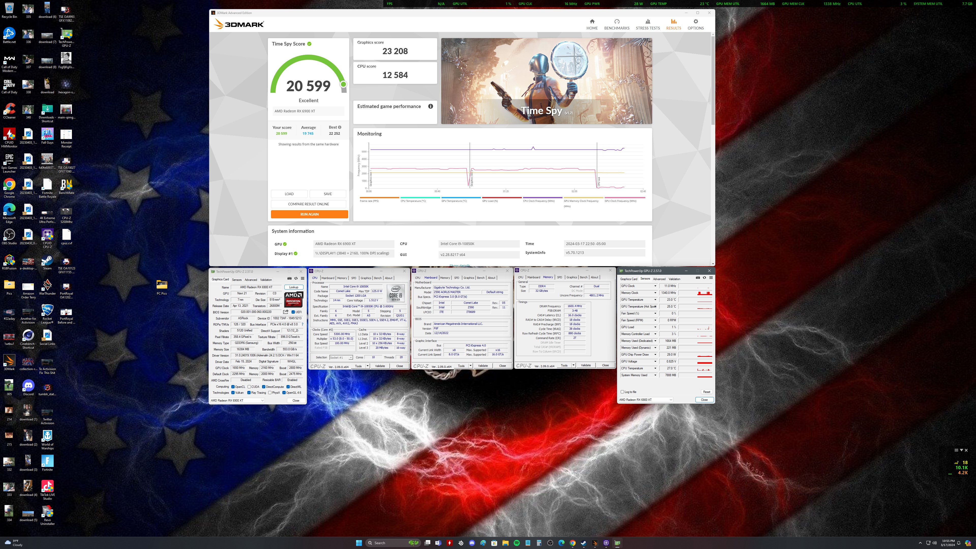Viewport: 976px width, 549px height.
Task: Open hamburger menu in GPU-Z Sensors window
Action: (711, 278)
